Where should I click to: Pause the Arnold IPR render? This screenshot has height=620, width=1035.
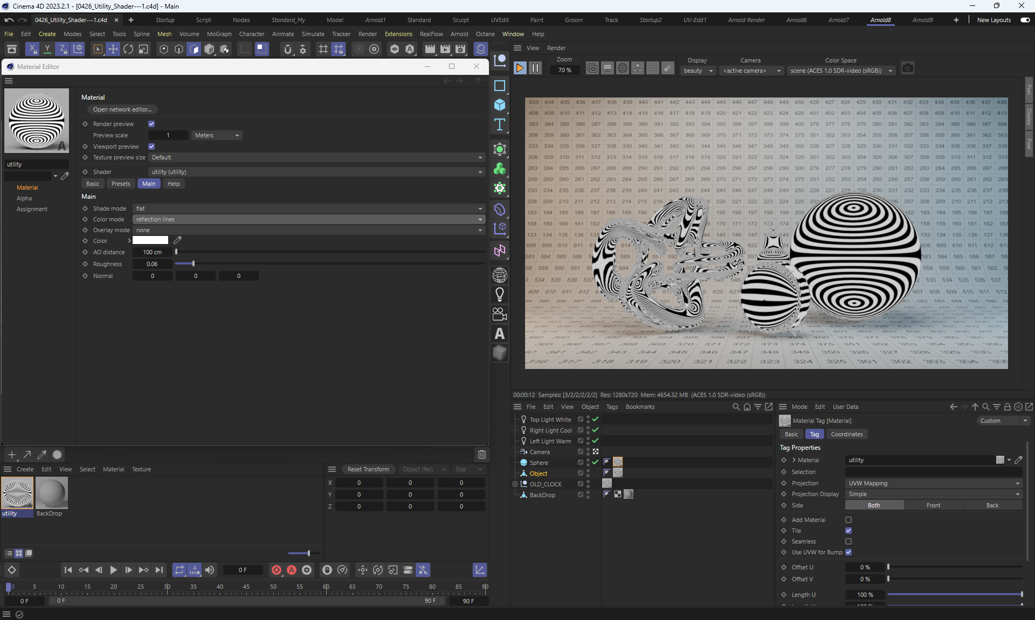pyautogui.click(x=535, y=68)
